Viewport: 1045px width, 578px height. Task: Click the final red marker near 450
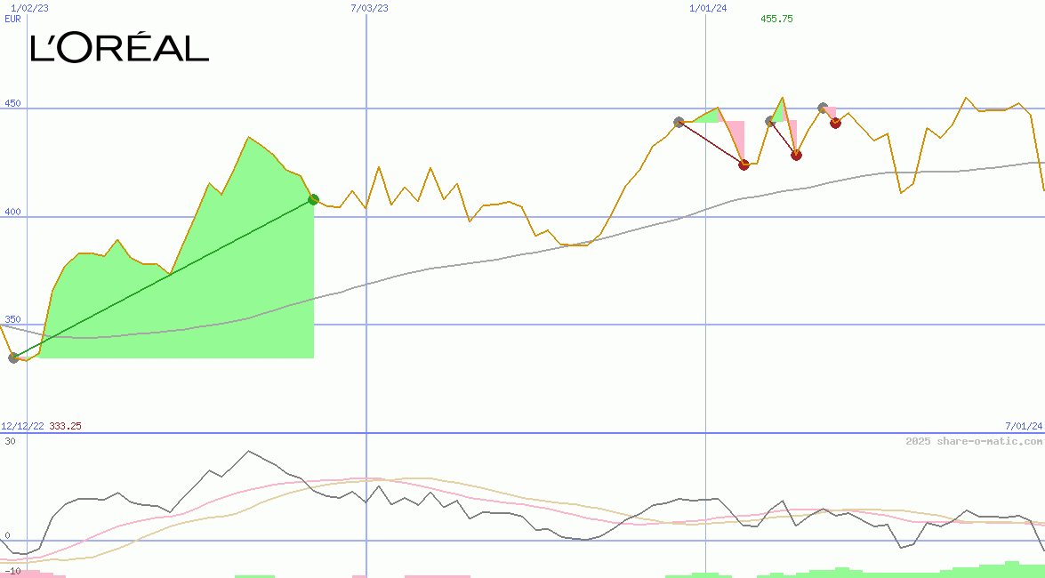click(835, 123)
